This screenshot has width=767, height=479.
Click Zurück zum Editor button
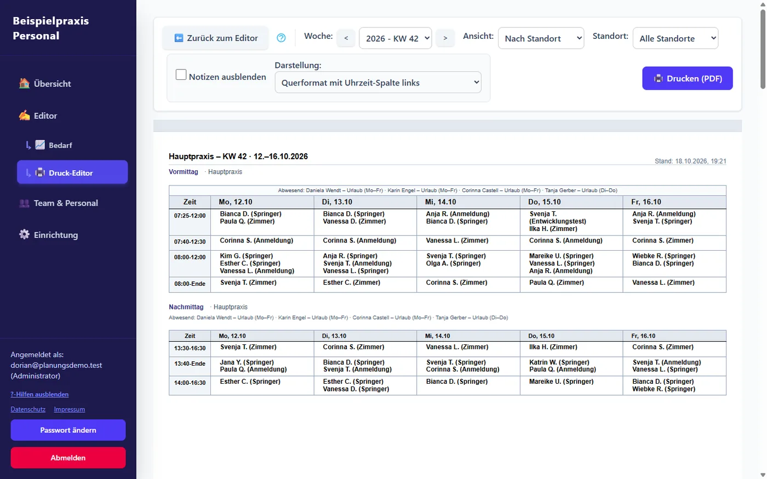[x=216, y=38]
